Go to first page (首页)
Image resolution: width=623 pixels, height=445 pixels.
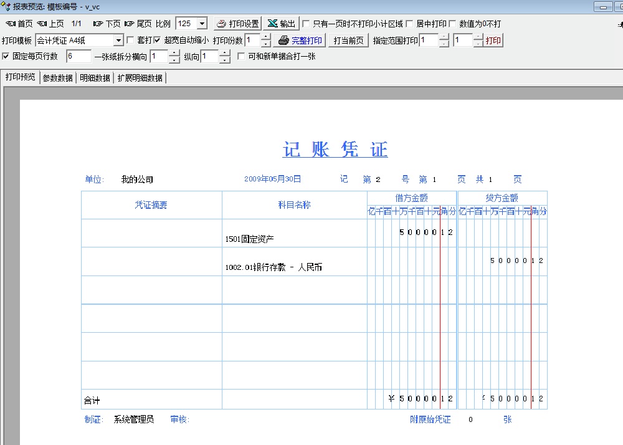coord(19,24)
